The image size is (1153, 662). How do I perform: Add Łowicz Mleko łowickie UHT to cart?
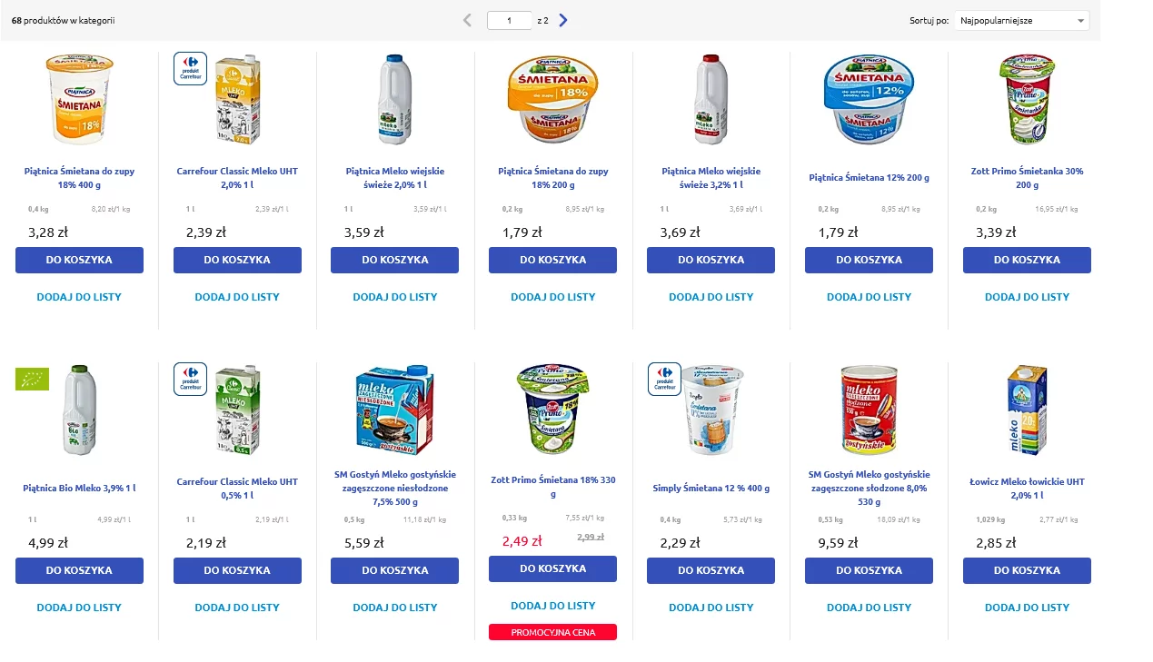1027,570
